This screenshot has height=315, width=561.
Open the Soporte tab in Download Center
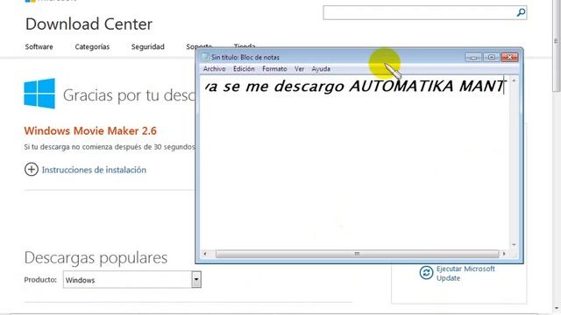tap(199, 46)
